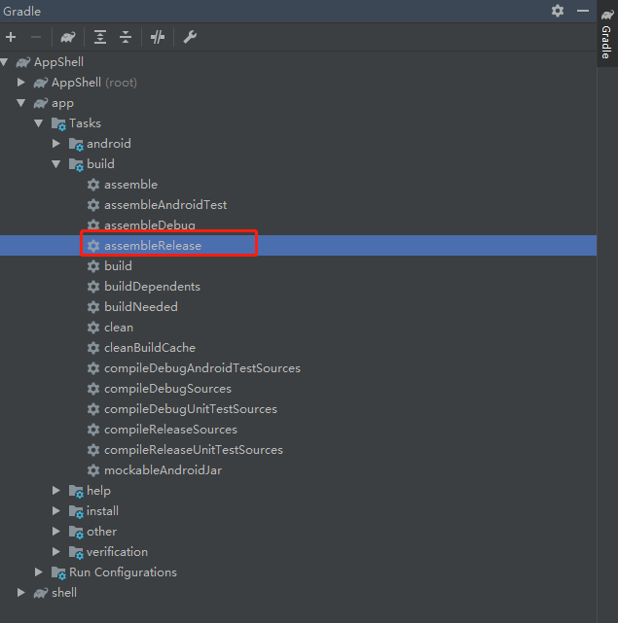Click the elephant icon beside app
618x623 pixels.
pyautogui.click(x=41, y=103)
